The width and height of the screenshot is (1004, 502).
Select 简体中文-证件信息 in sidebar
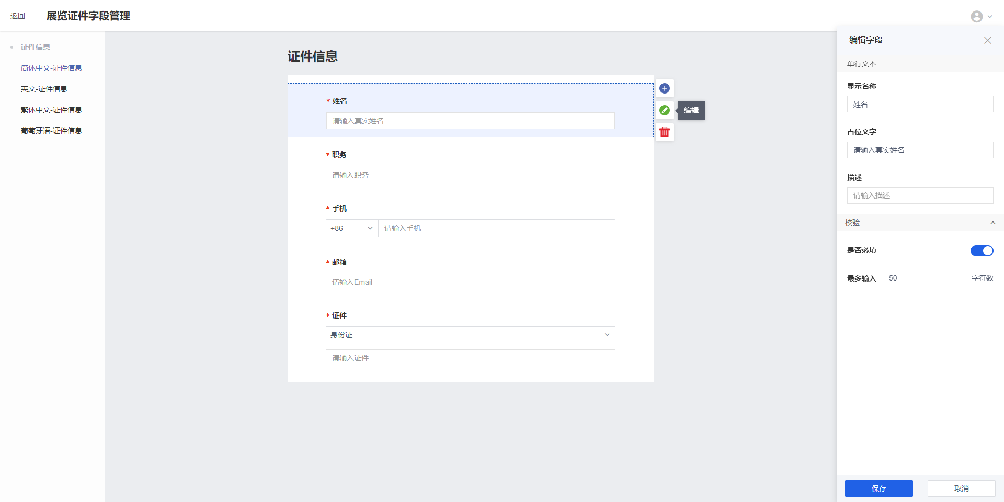point(51,68)
